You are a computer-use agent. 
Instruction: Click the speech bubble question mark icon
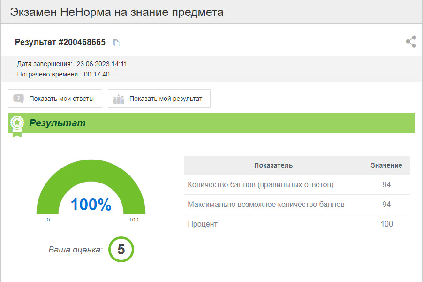pyautogui.click(x=19, y=99)
